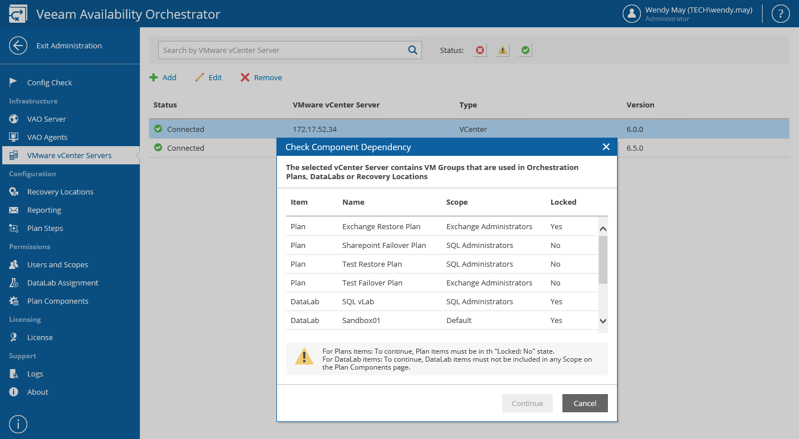Click the Exit Administration back arrow icon

point(18,45)
